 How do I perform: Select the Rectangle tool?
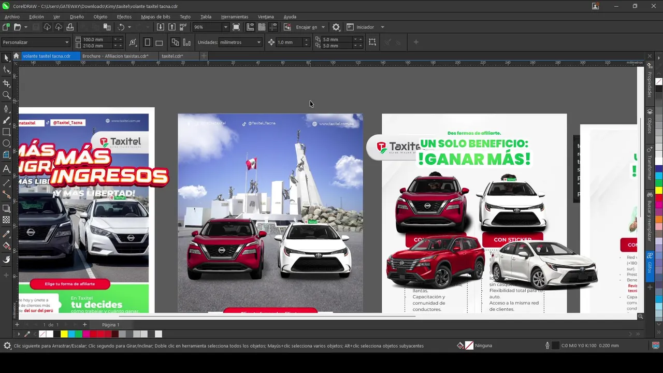click(x=6, y=132)
